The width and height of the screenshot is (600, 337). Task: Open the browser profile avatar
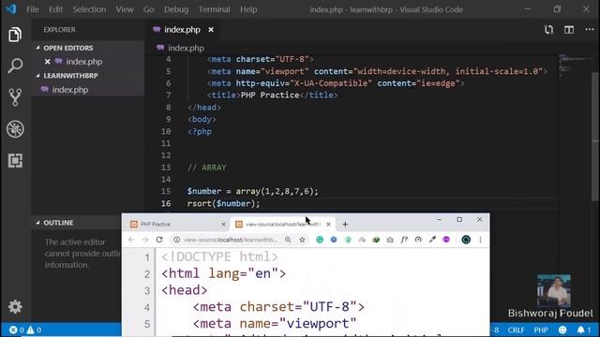click(x=466, y=240)
